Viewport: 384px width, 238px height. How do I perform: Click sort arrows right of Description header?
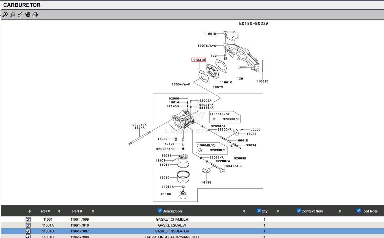coord(244,211)
